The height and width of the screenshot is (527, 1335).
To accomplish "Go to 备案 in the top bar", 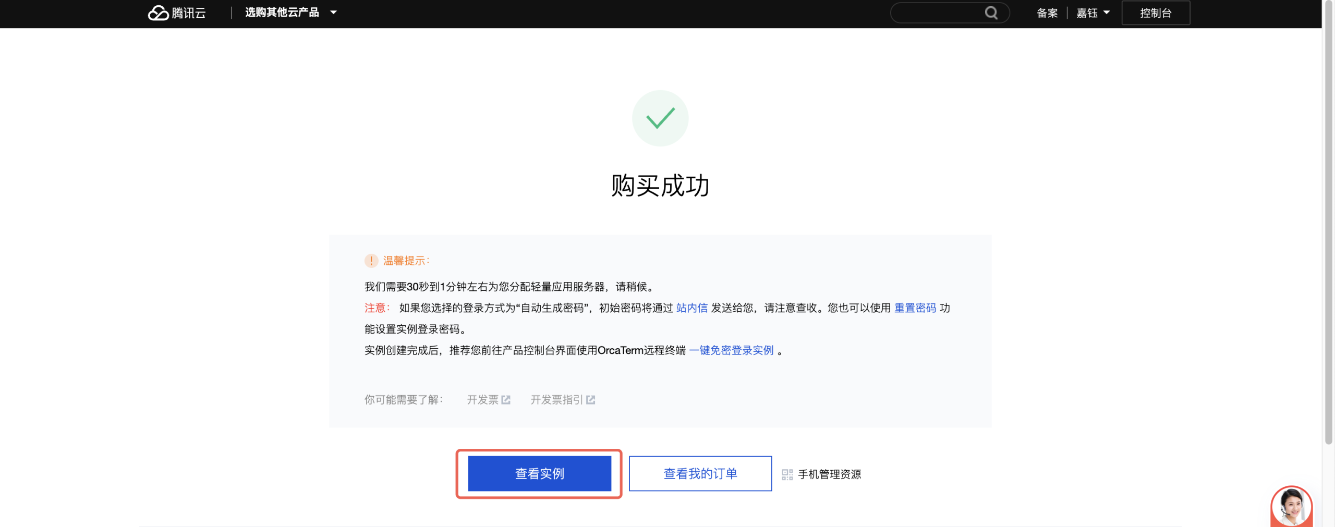I will 1047,13.
